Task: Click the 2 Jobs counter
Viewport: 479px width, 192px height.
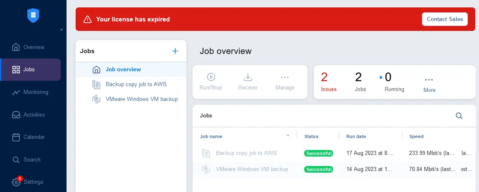Action: pos(360,82)
